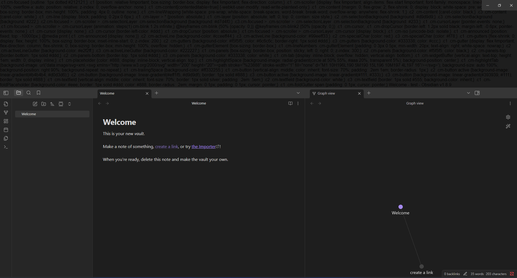Toggle editing mode with the status bar pencil icon
Image resolution: width=517 pixels, height=278 pixels.
tap(465, 274)
